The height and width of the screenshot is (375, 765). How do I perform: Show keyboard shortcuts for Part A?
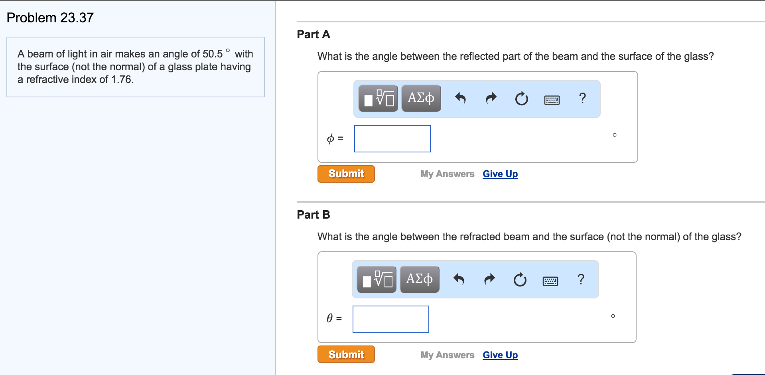click(552, 100)
